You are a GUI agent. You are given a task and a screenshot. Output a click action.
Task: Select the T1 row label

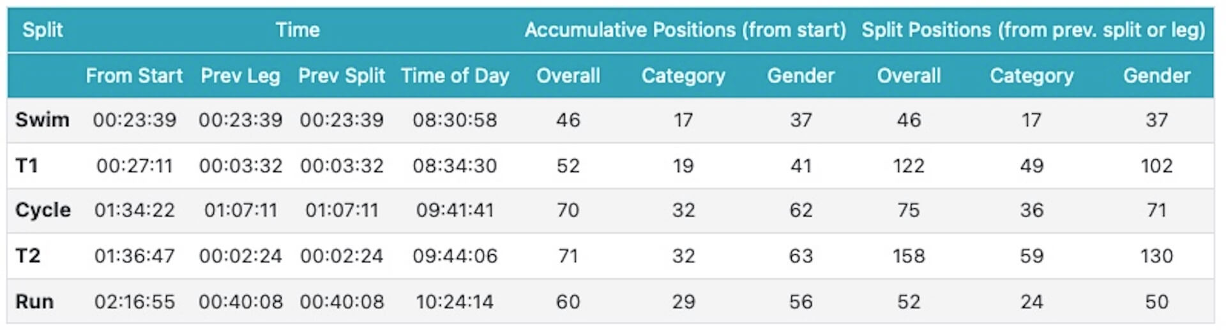pos(27,166)
